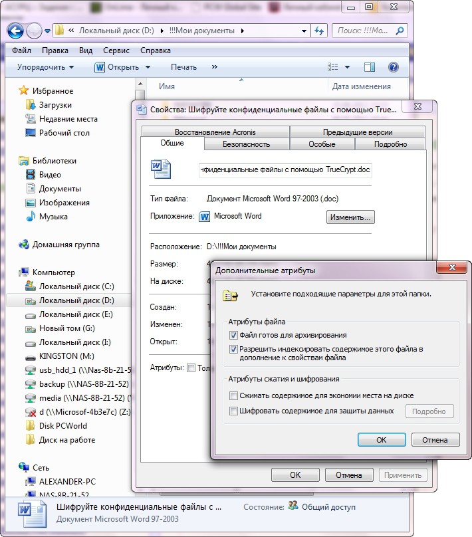472x537 pixels.
Task: Open the Домашняя группа item
Action: [x=64, y=244]
